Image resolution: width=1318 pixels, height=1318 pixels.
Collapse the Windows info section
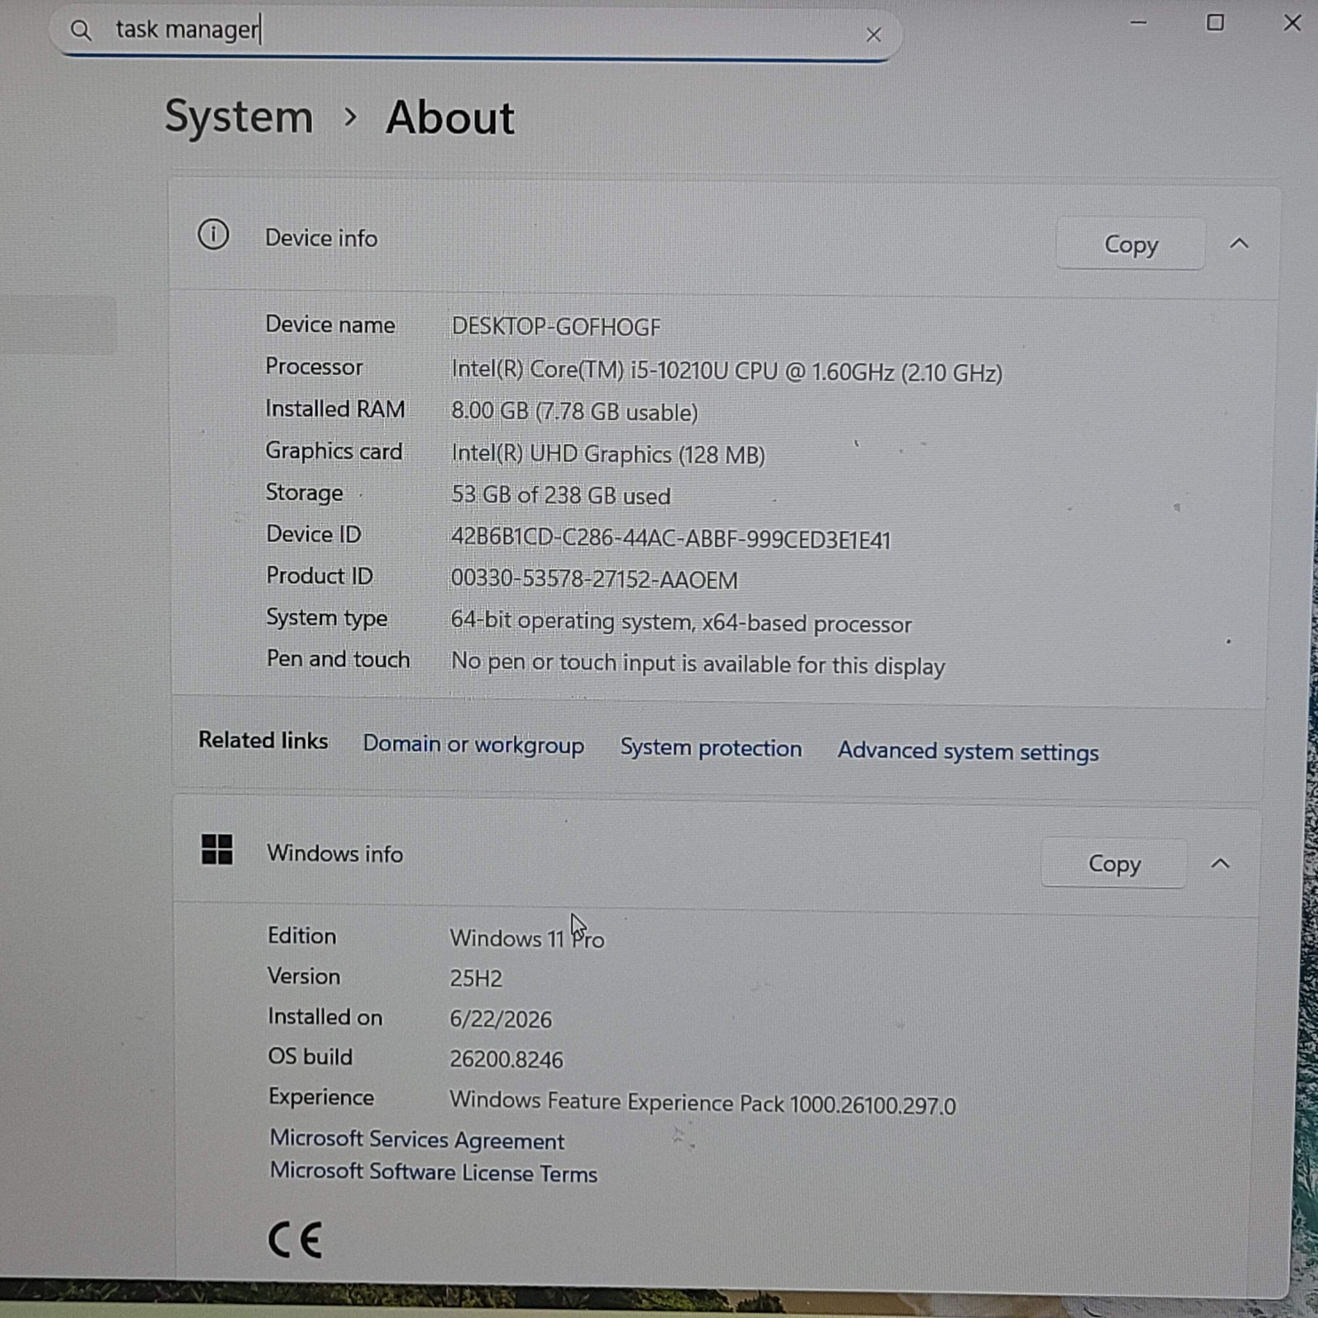pos(1220,863)
